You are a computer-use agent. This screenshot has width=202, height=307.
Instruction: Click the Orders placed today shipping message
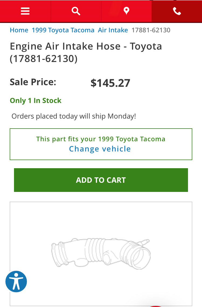coord(74,116)
